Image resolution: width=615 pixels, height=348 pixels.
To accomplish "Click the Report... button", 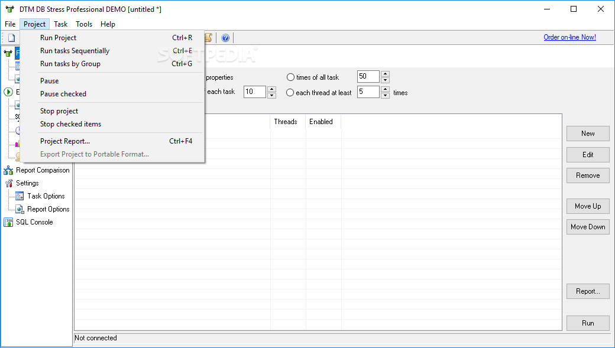I will [x=588, y=291].
